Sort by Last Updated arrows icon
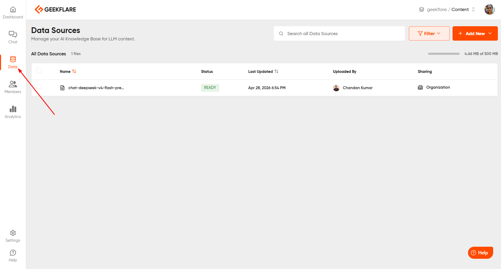 276,71
